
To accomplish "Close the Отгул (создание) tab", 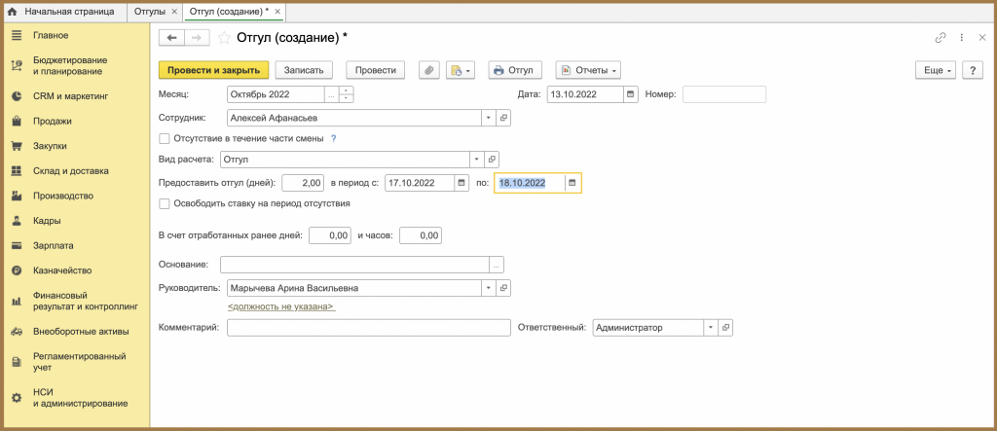I will point(277,12).
